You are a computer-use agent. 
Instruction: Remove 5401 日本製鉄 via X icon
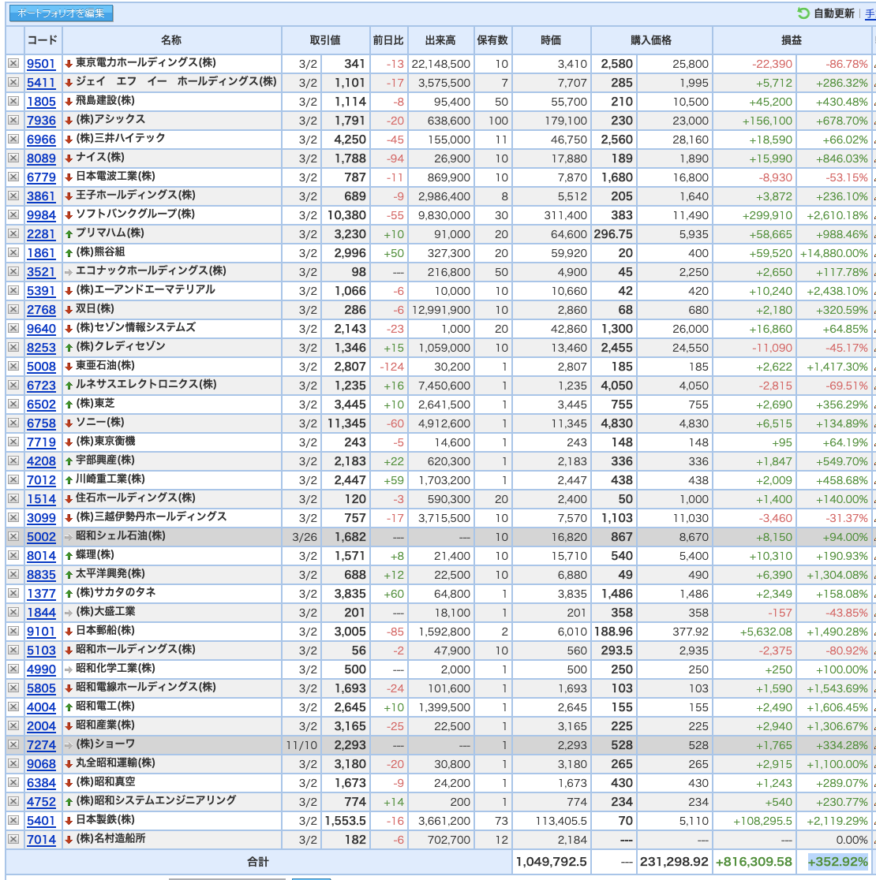(x=13, y=821)
